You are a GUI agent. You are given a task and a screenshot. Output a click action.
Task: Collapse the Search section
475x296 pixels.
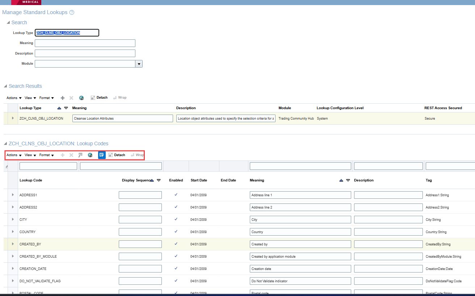pyautogui.click(x=8, y=23)
